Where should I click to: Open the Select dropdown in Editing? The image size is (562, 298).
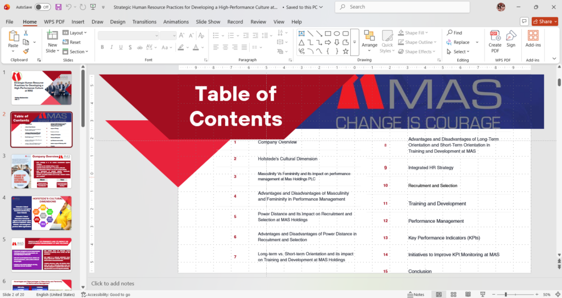pos(458,51)
